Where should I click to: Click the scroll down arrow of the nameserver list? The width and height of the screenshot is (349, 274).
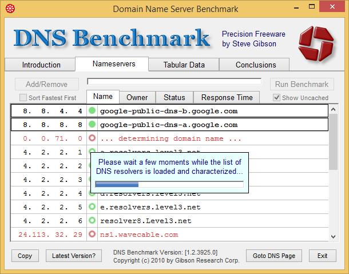333,237
